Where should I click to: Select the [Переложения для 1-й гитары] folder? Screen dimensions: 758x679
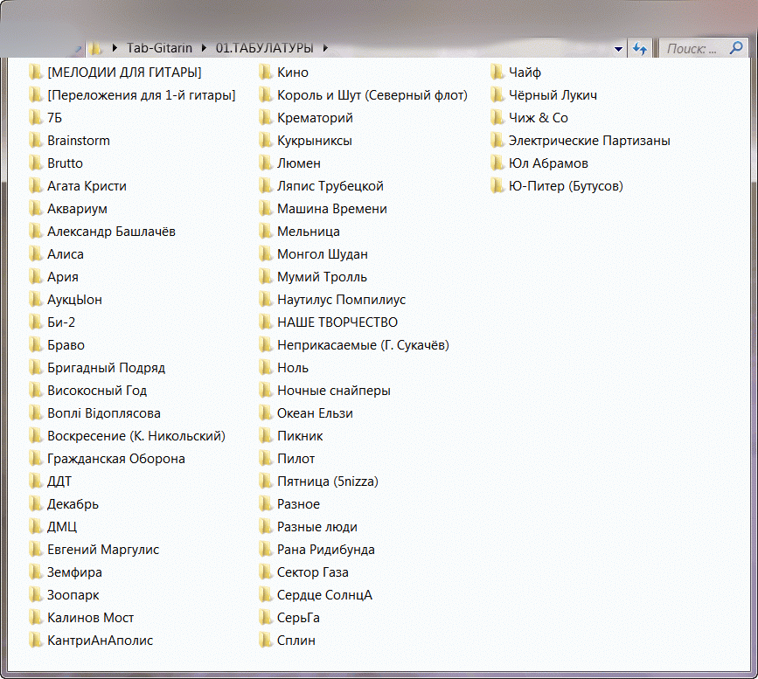[132, 95]
